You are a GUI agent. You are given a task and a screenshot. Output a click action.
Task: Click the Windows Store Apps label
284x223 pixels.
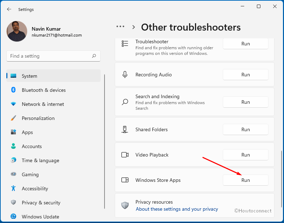[158, 180]
